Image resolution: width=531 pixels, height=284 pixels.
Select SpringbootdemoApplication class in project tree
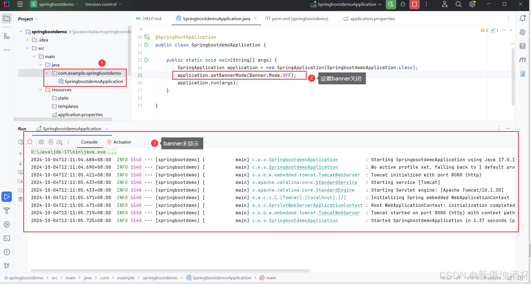coord(91,81)
